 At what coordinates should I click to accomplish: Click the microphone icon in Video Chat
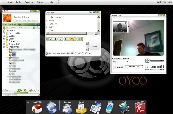147,68
